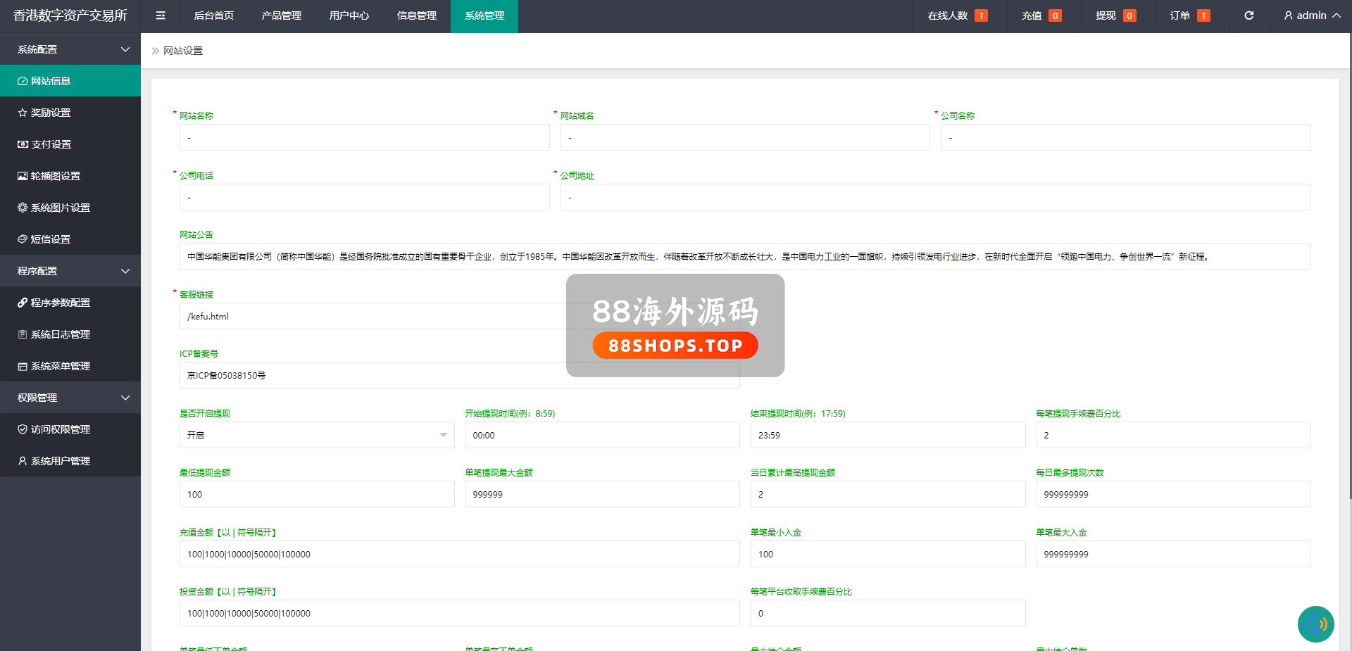Click the refresh icon in top bar
Screen dimensions: 1352x651
tap(1248, 15)
